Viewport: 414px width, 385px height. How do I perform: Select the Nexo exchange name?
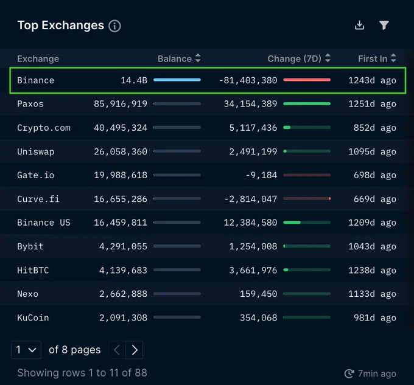(28, 294)
